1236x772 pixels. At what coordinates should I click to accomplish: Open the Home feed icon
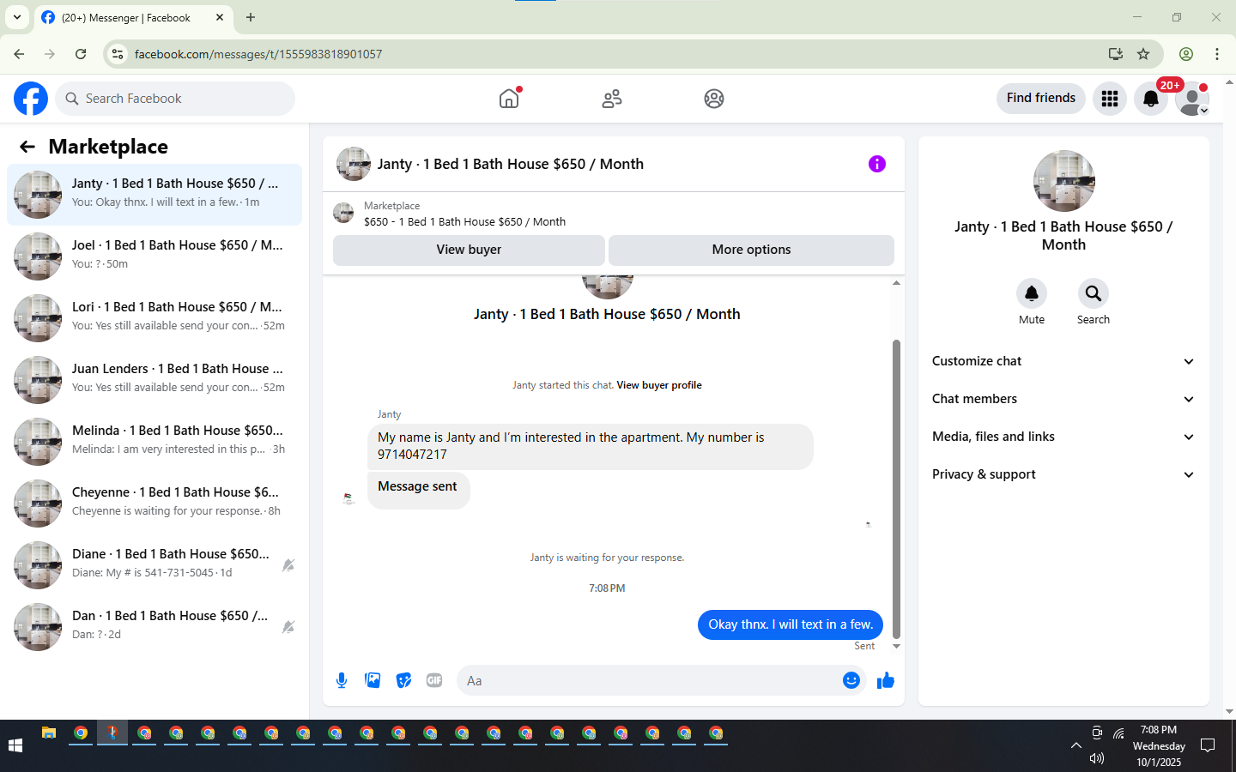pyautogui.click(x=509, y=99)
